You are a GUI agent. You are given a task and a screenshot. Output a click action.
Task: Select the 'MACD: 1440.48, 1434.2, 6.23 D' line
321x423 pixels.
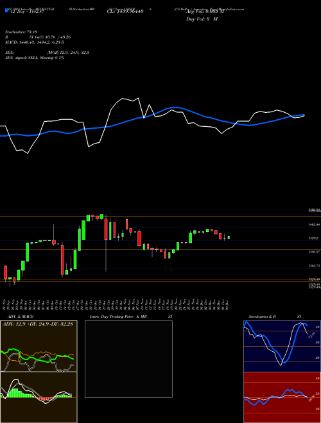tap(35, 42)
